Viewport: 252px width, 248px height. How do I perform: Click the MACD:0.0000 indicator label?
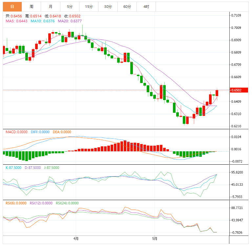pos(16,132)
